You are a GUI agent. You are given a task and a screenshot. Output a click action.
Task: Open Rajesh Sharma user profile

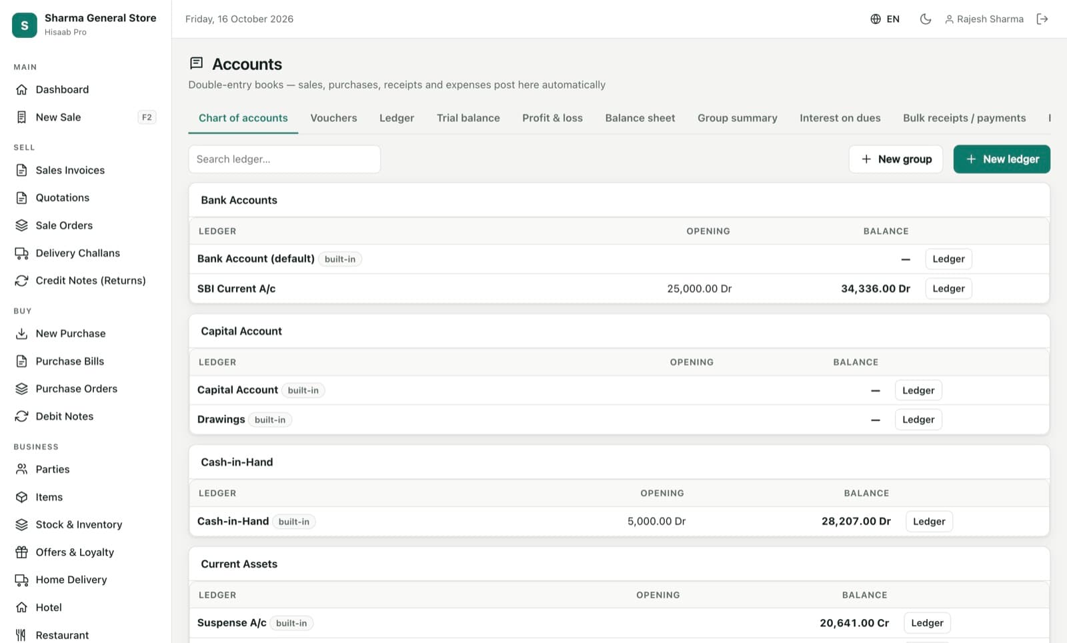[984, 19]
